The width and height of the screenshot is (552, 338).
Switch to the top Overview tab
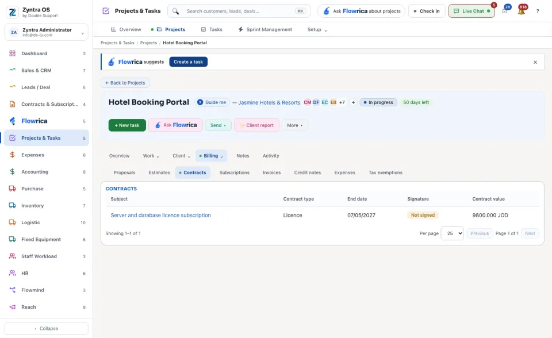tap(126, 29)
